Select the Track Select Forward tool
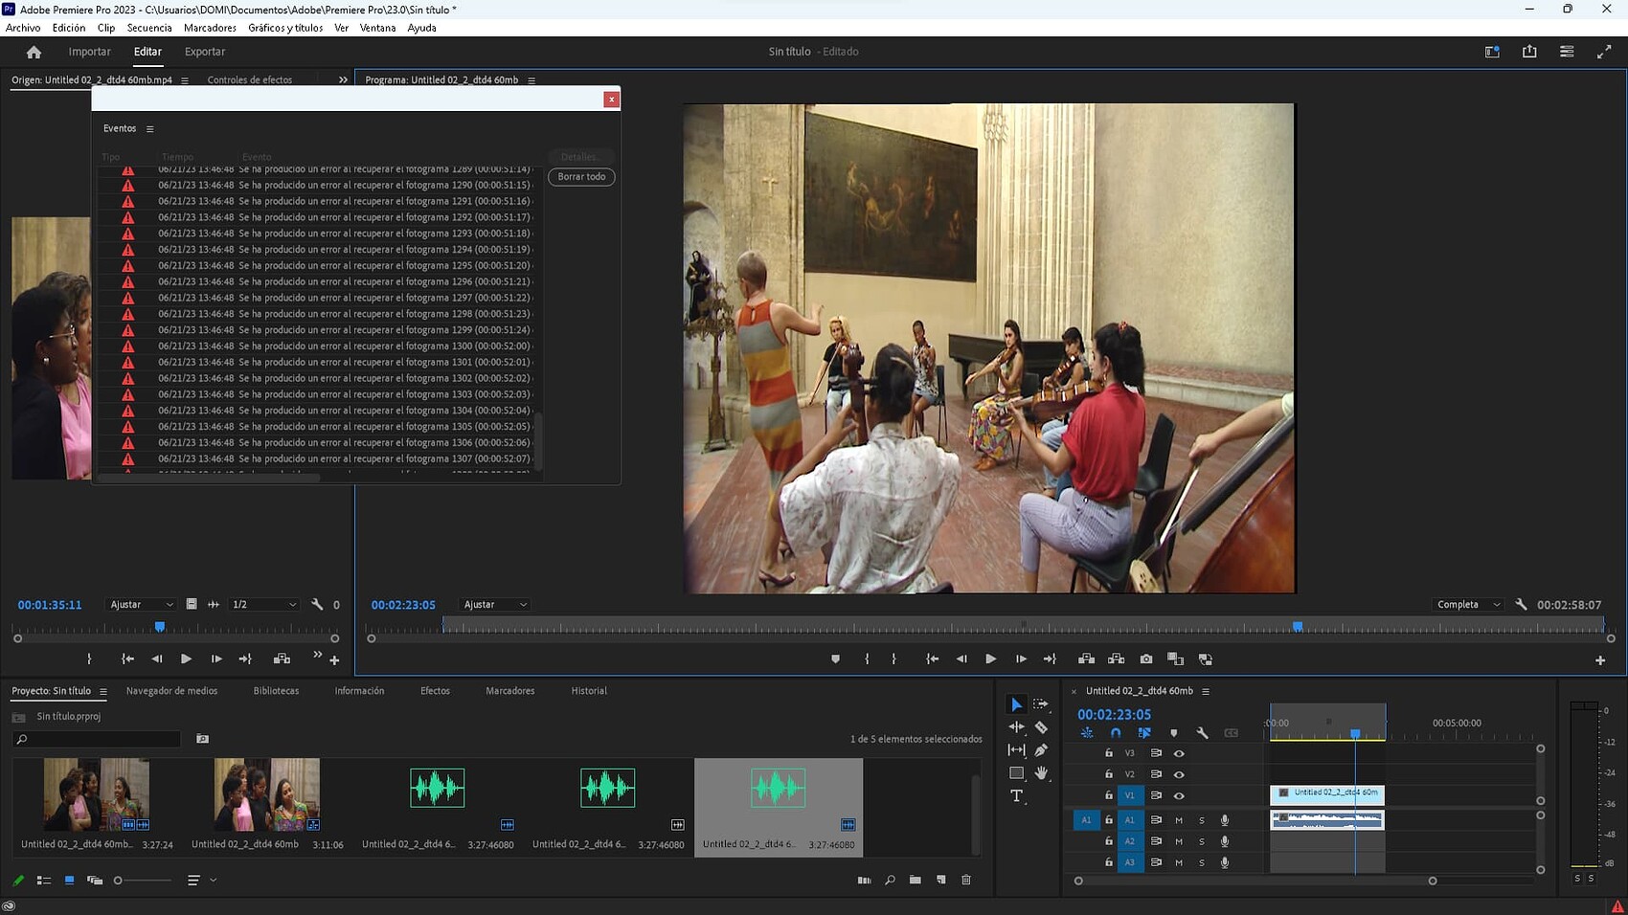The image size is (1628, 915). click(x=1041, y=704)
